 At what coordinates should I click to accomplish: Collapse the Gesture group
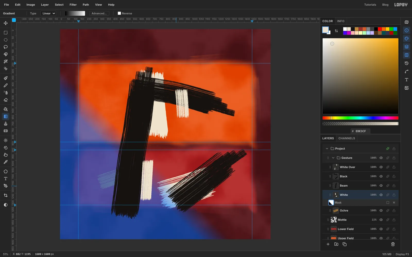pos(333,158)
